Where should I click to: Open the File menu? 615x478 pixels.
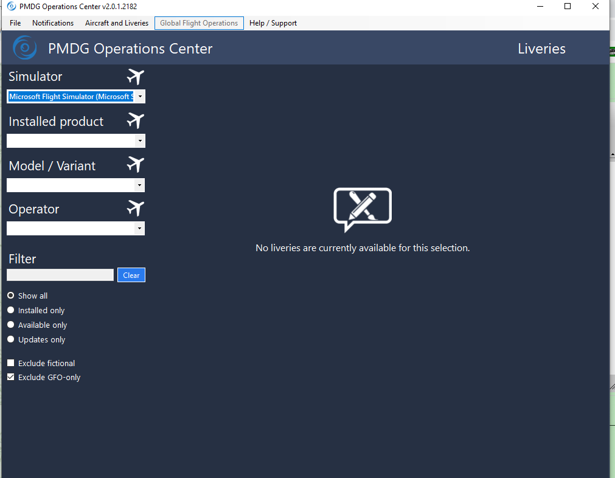pos(15,23)
